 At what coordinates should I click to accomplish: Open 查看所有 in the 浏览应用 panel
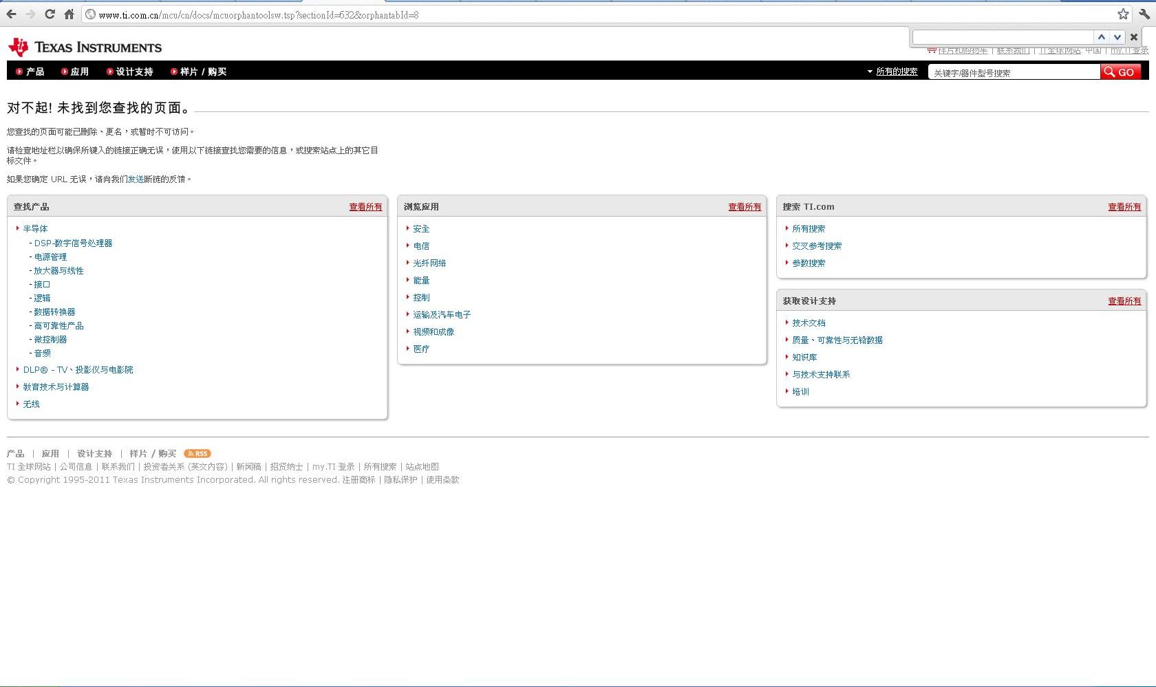(745, 207)
